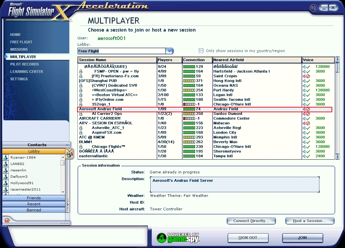Sort by Nearest Airfield column header
Viewport: 345px width, 248px height.
click(257, 60)
